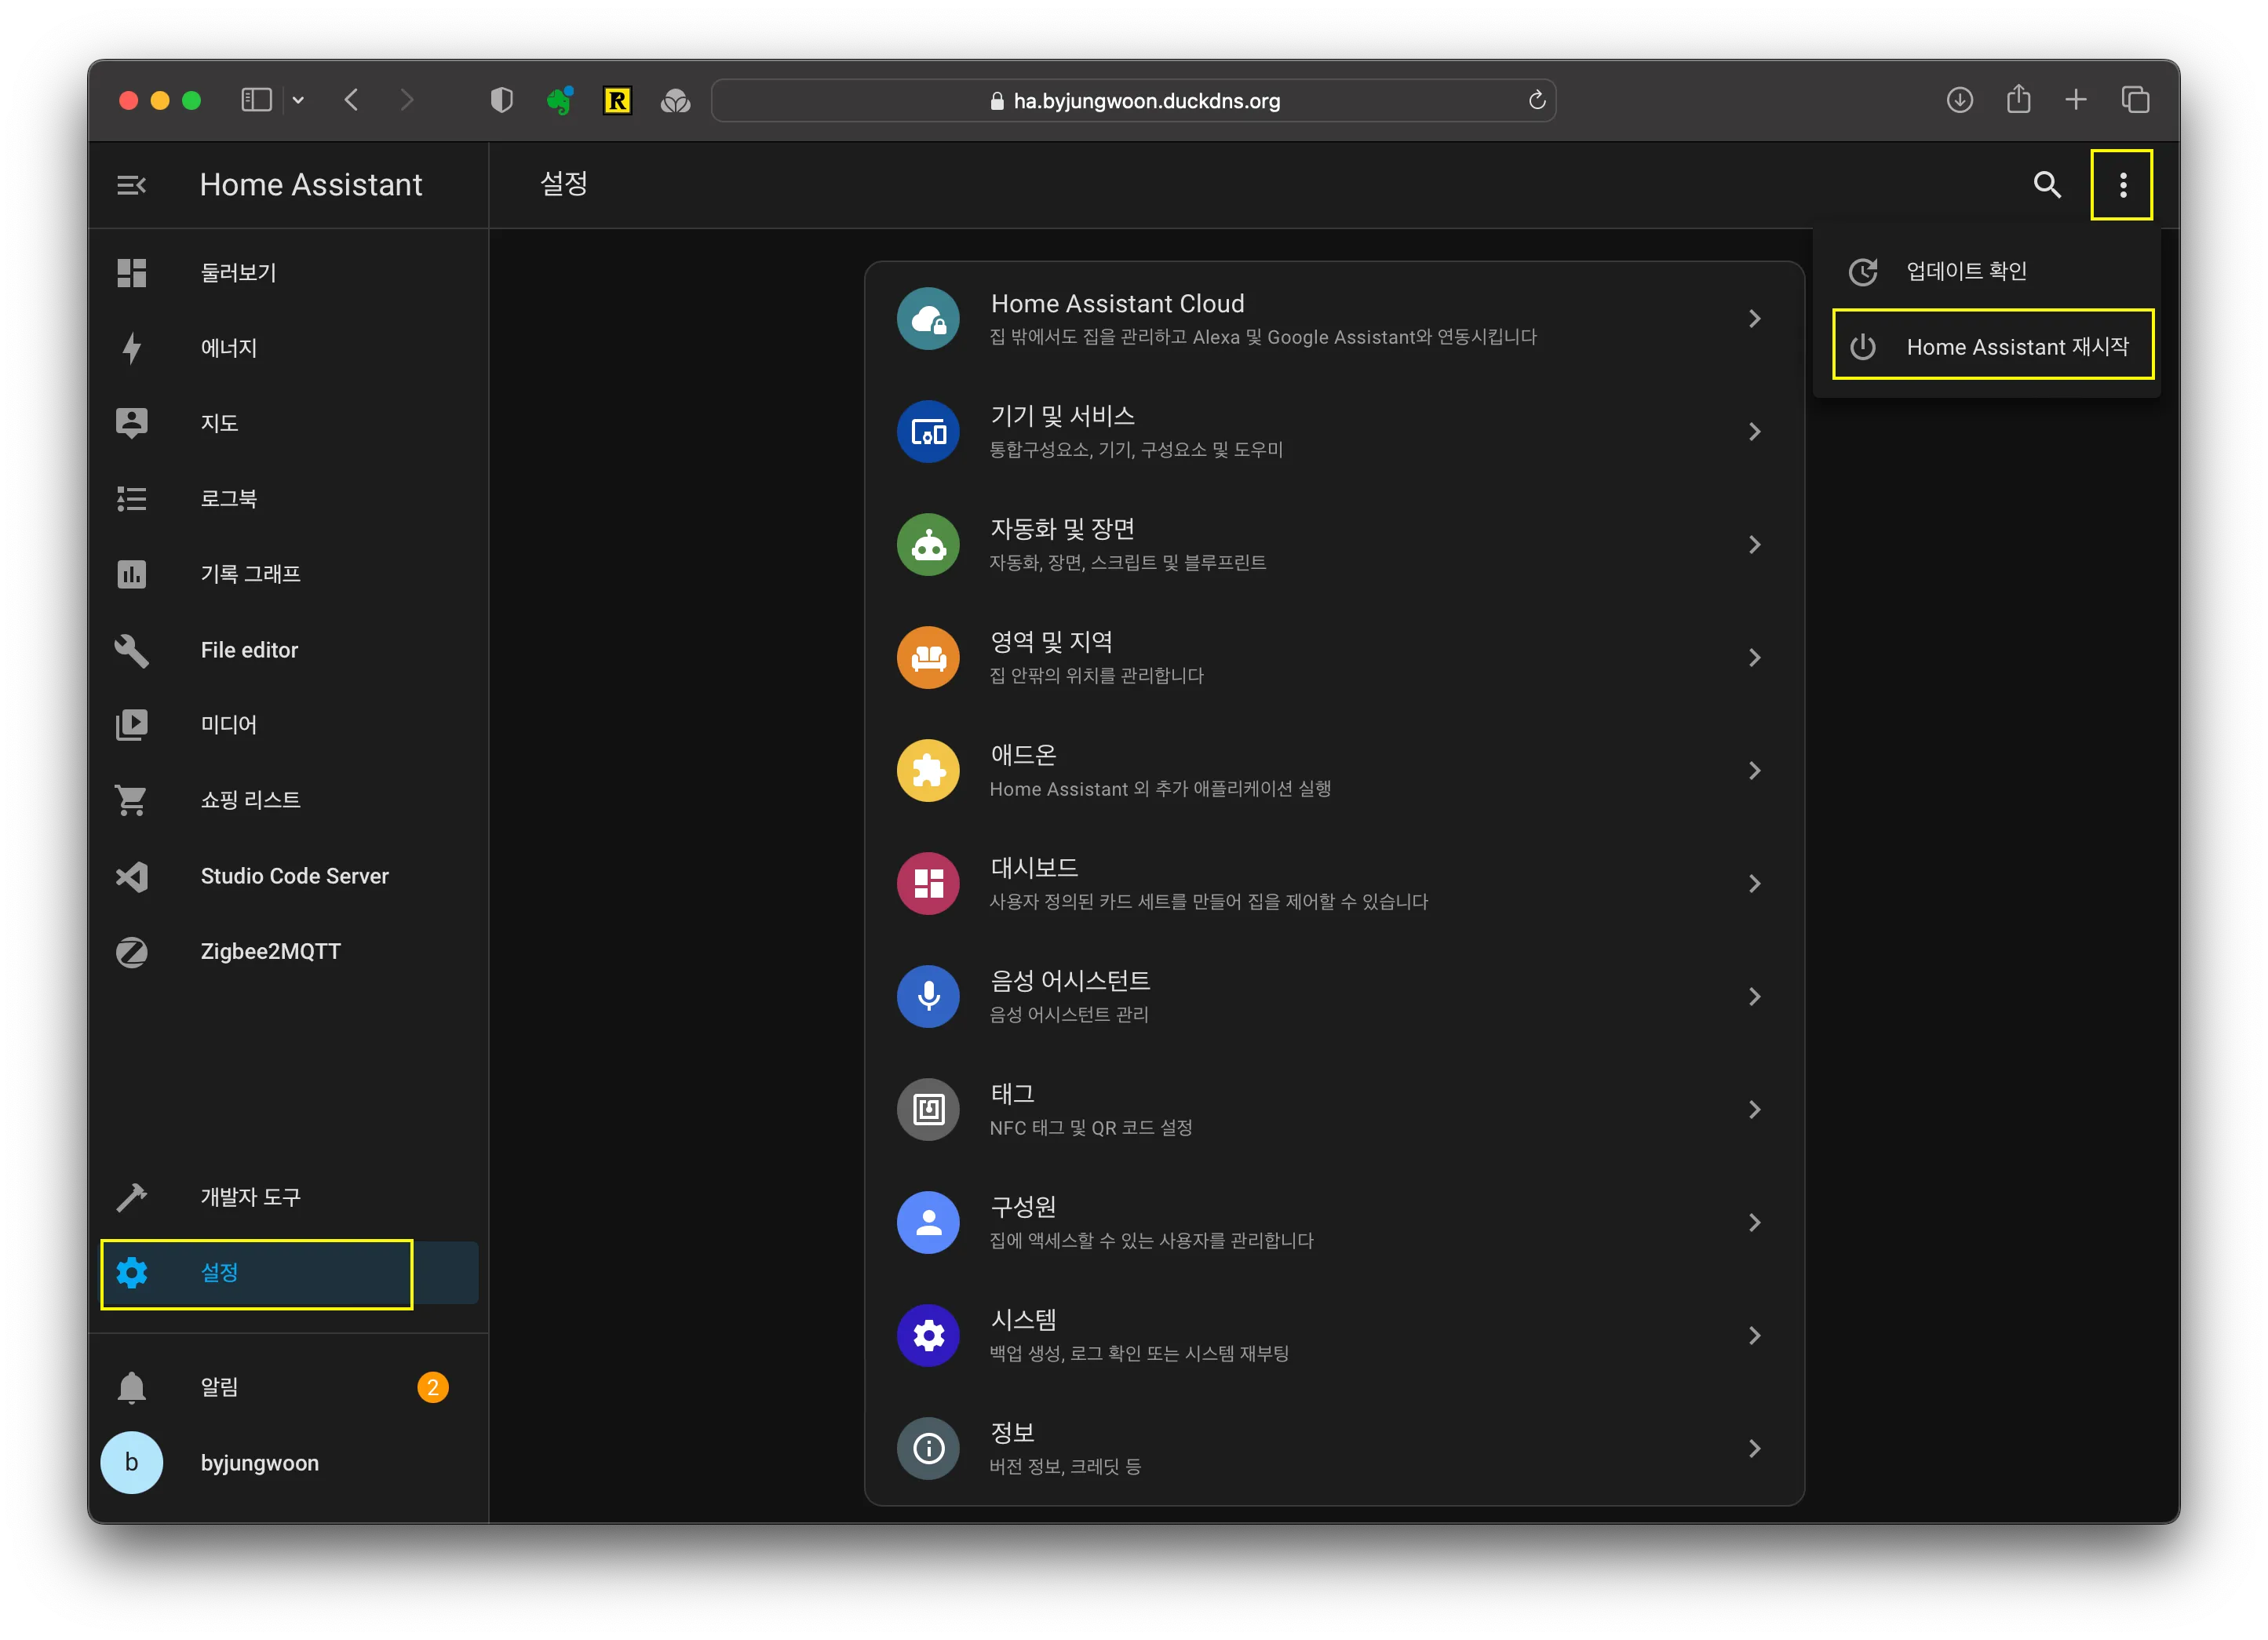This screenshot has width=2268, height=1640.
Task: Click the Home Assistant sidebar title
Action: coord(311,185)
